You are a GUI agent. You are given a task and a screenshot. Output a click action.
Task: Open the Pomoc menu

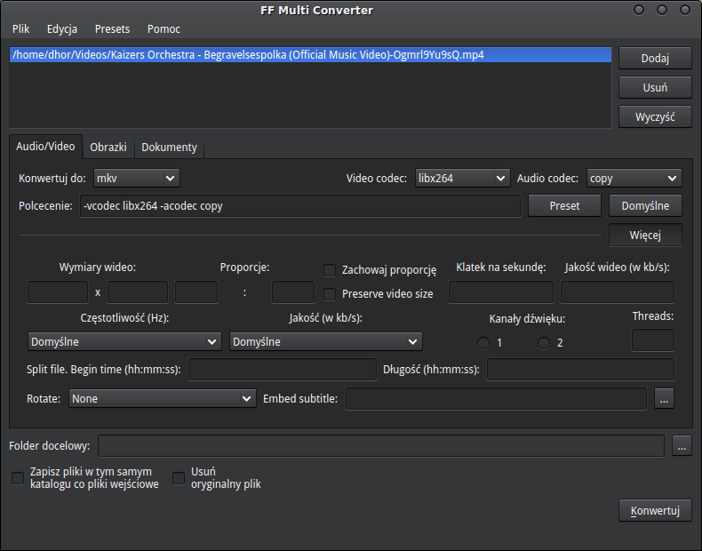click(164, 29)
